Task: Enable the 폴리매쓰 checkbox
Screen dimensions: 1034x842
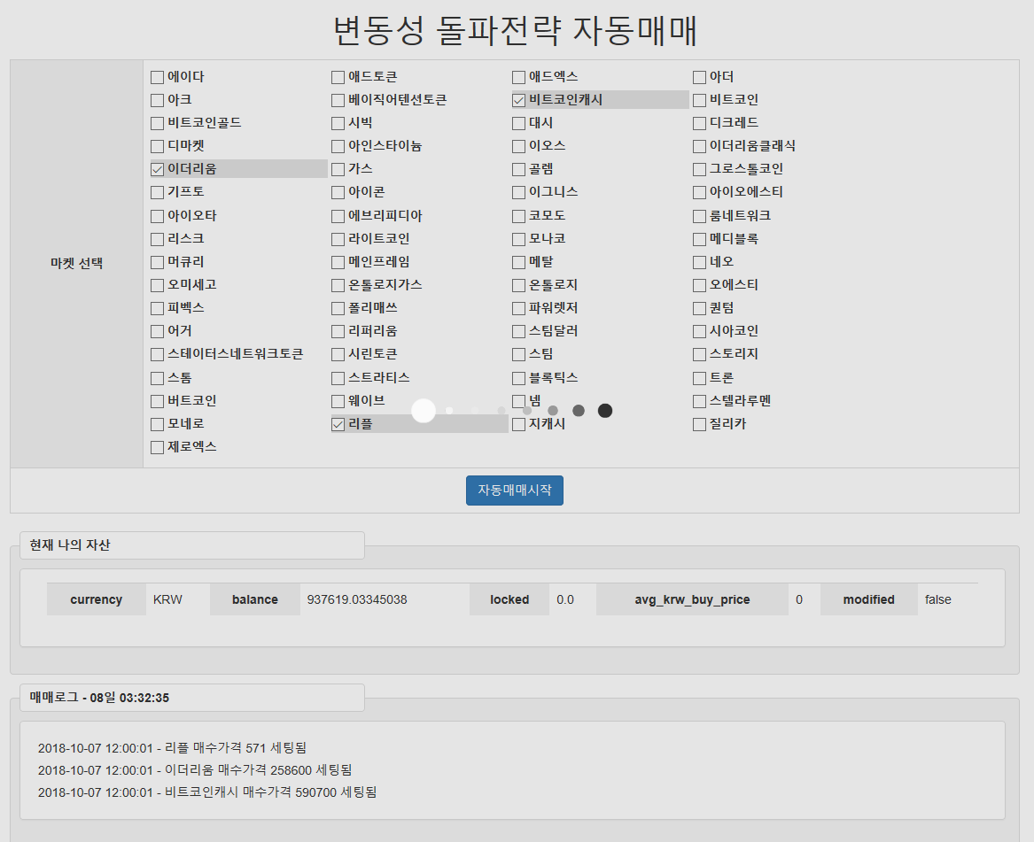Action: [x=338, y=308]
